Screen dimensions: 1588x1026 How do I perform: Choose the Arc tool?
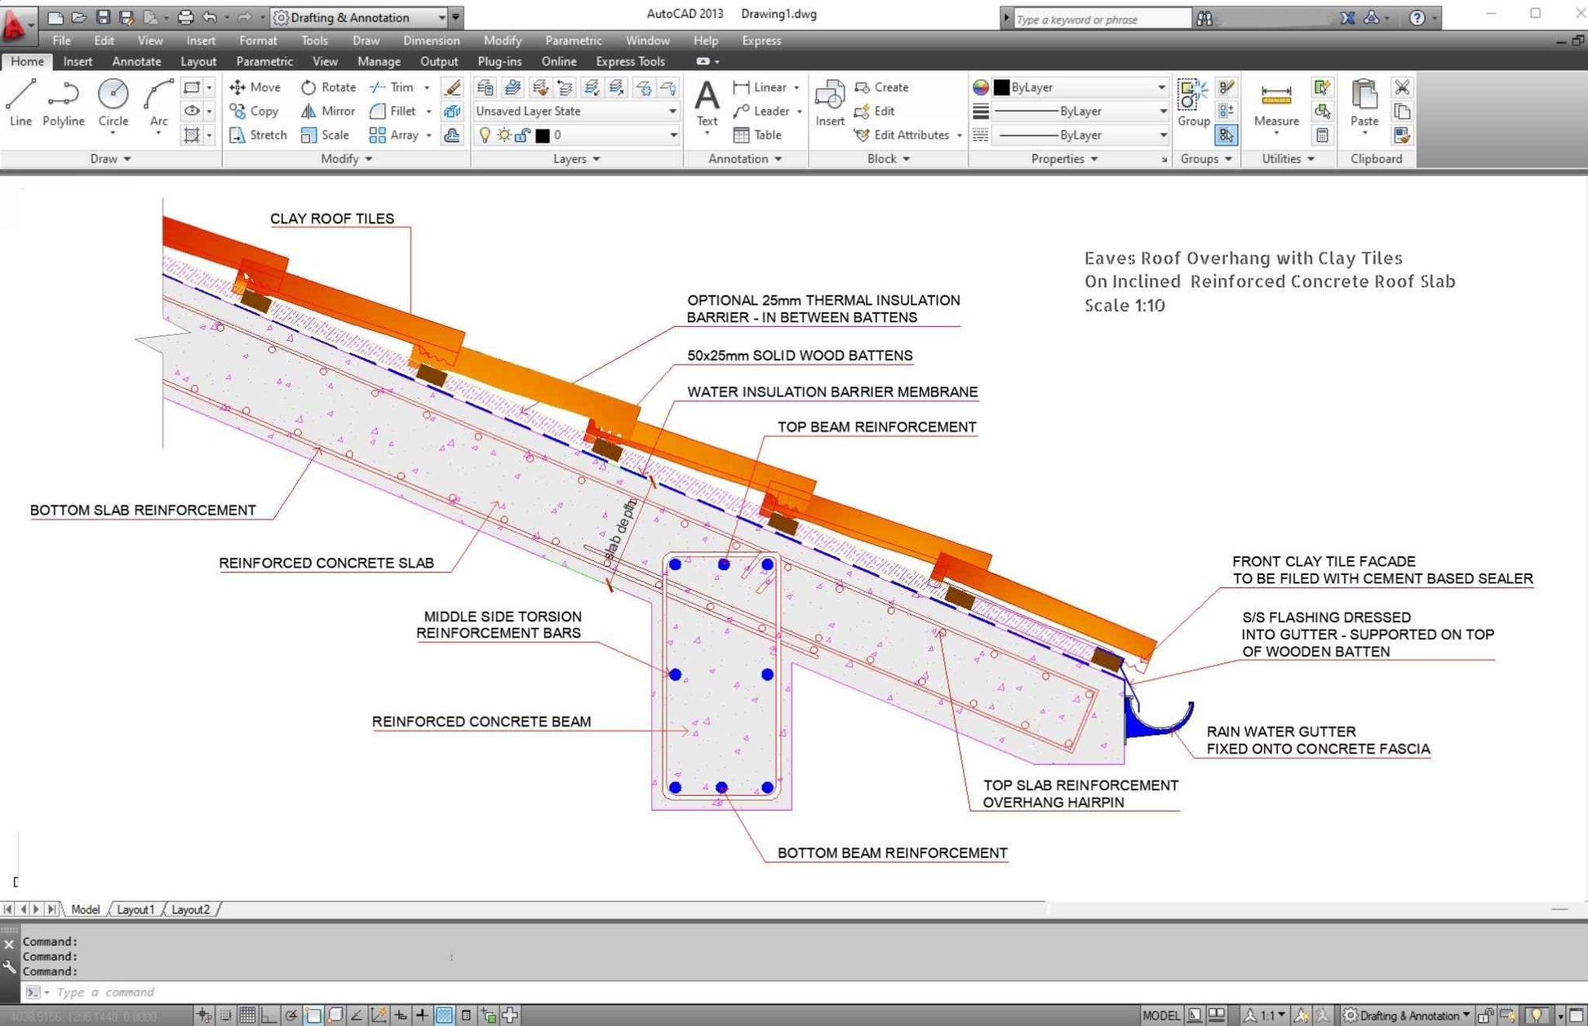pyautogui.click(x=158, y=101)
